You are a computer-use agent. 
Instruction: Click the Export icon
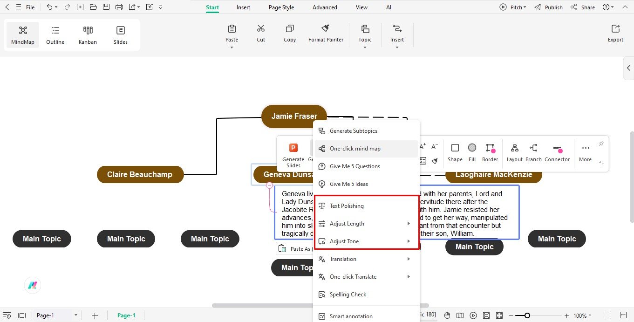coord(615,34)
